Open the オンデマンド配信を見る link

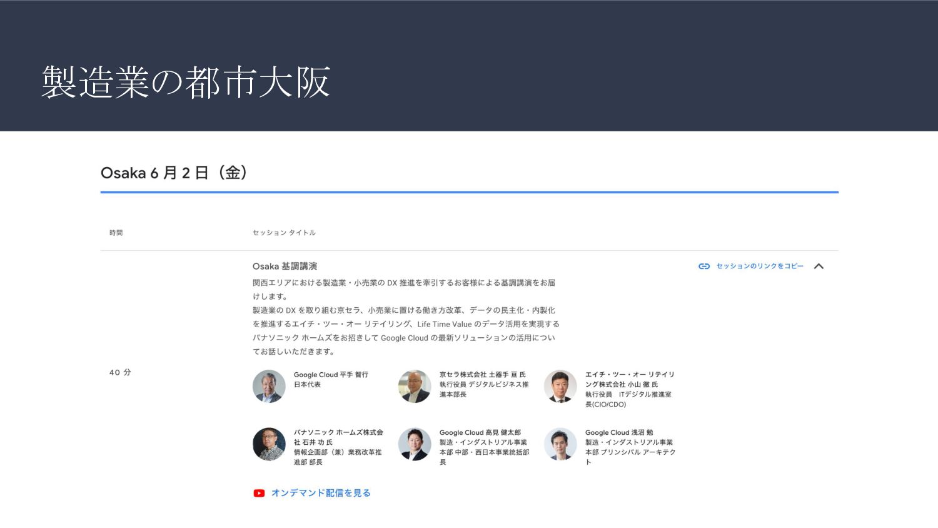pyautogui.click(x=321, y=493)
